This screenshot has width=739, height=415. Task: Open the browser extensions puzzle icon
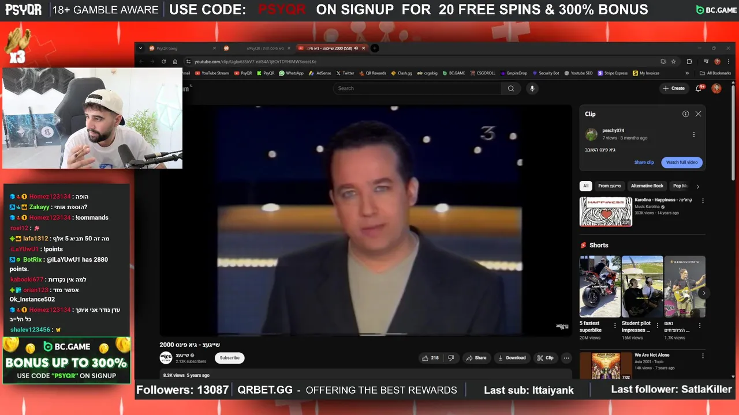689,62
